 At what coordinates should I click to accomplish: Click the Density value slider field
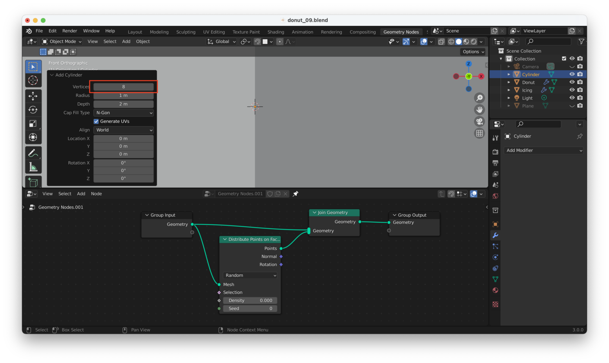click(250, 301)
